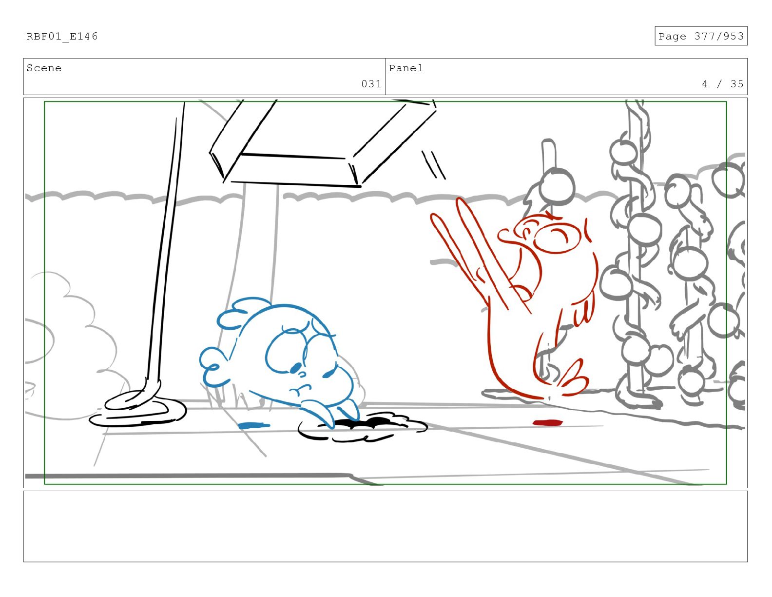Click the empty notes box below the panel

[x=386, y=526]
